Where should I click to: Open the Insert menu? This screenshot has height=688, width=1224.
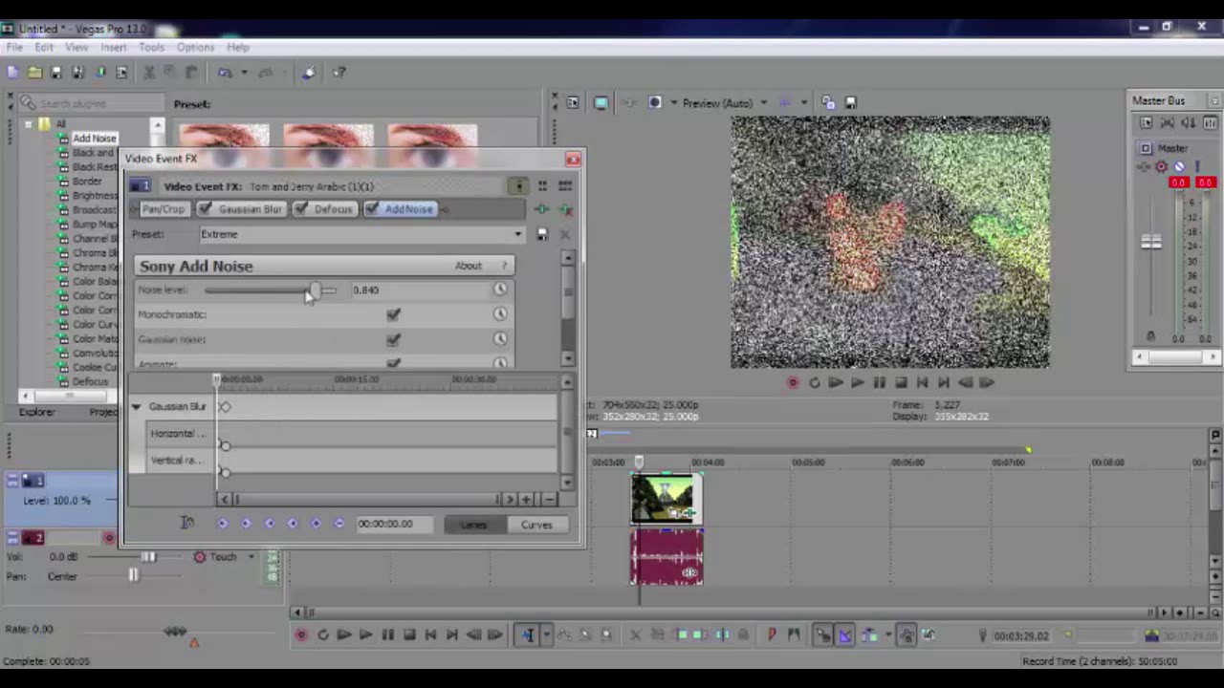[113, 47]
